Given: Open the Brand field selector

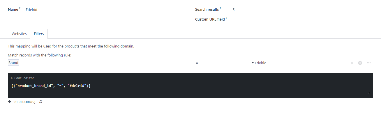Looking at the screenshot, I should click(13, 63).
